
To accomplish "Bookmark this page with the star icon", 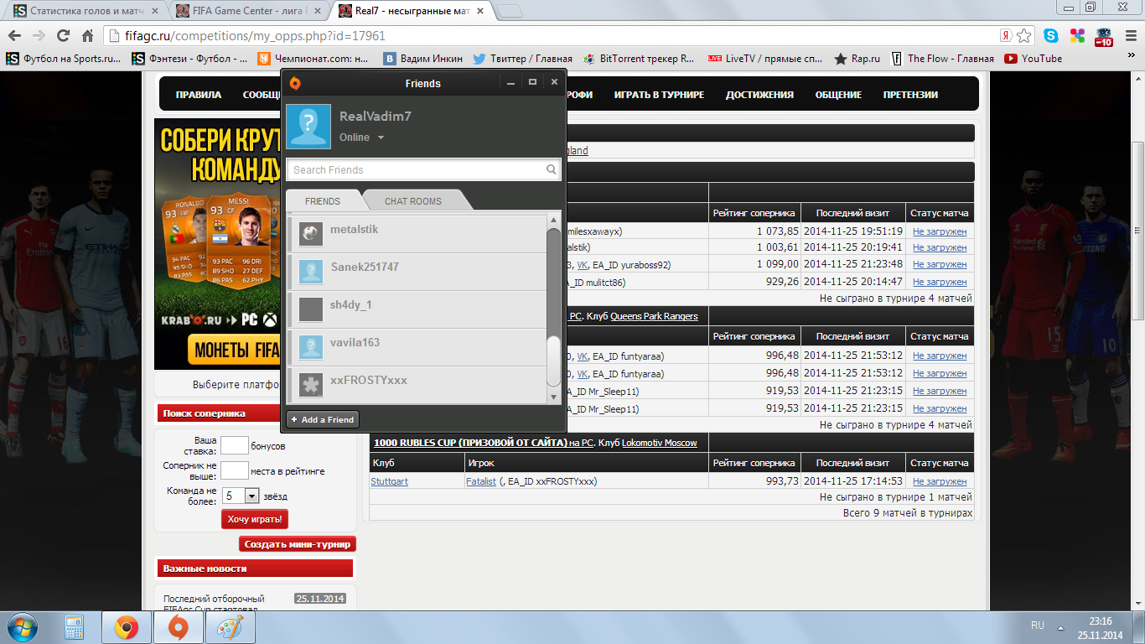I will coord(1024,36).
